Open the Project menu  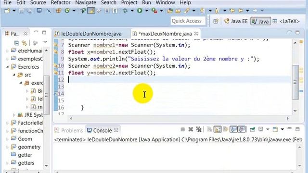[x=129, y=2]
